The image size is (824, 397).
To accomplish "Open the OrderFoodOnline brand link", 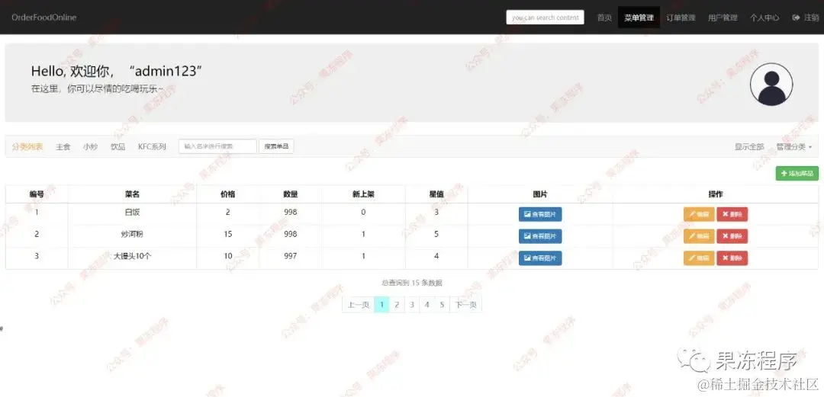I will tap(43, 18).
